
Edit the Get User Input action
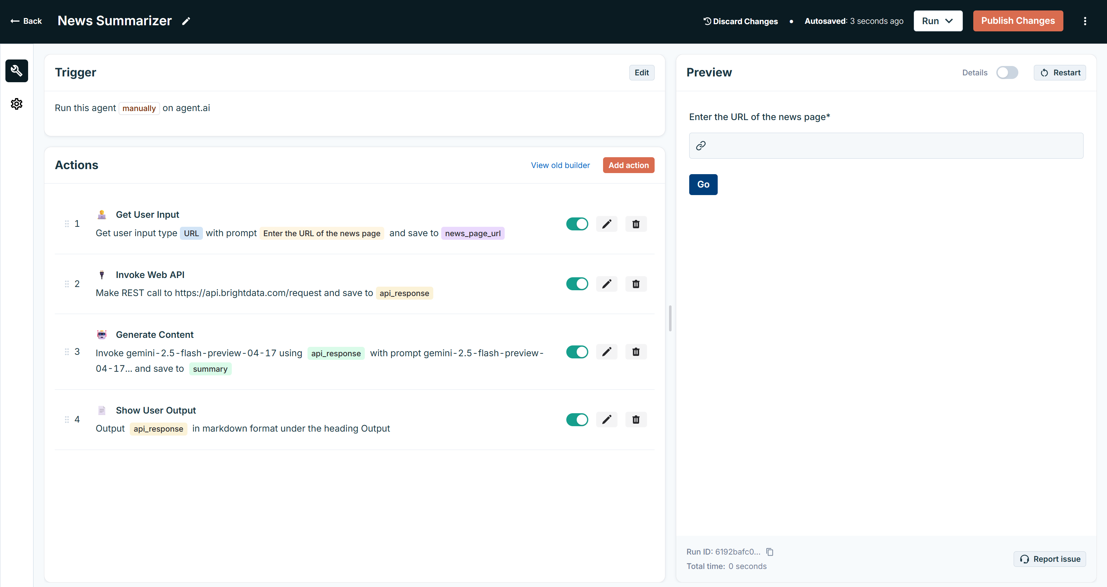pos(606,224)
